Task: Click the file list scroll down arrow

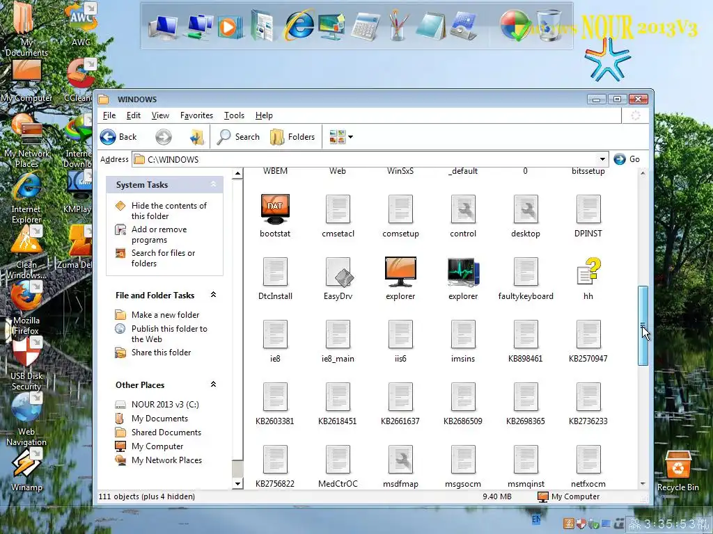Action: point(643,484)
